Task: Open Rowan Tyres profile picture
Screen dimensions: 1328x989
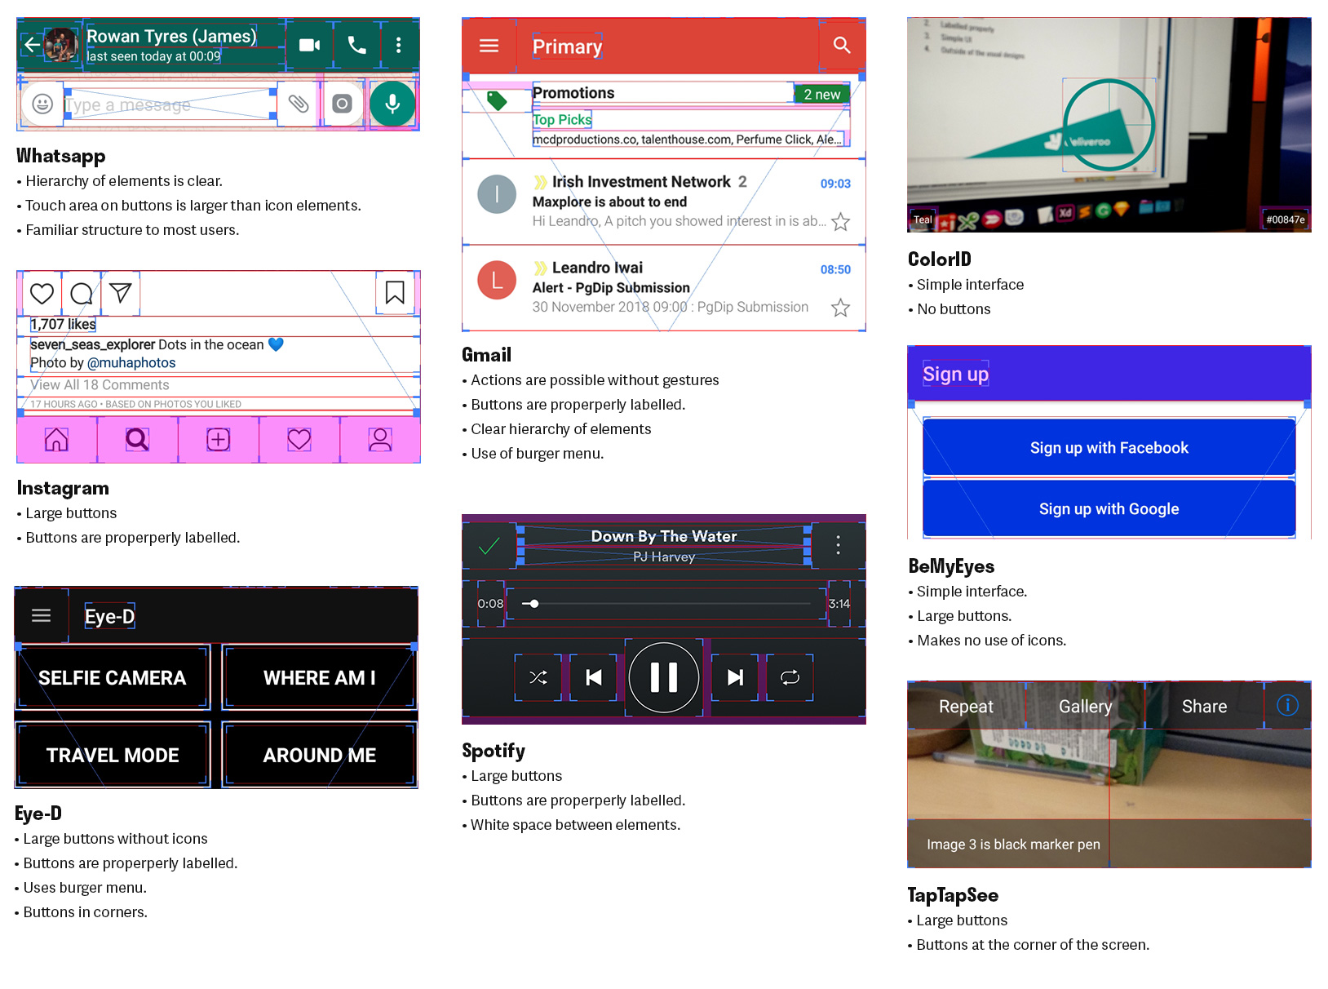Action: [60, 45]
